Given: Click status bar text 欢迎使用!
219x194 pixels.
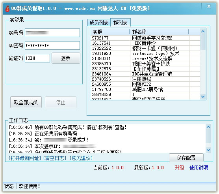Looking at the screenshot, I should point(29,186).
